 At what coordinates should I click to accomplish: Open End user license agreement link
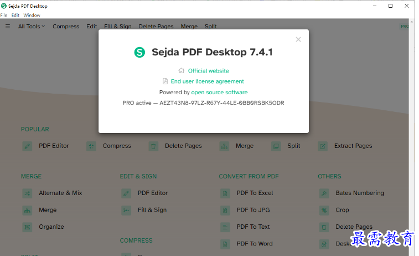pyautogui.click(x=208, y=81)
